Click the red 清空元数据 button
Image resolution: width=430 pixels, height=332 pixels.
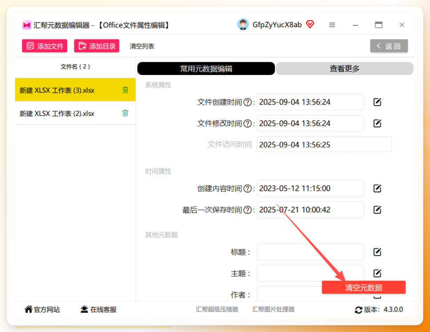364,287
